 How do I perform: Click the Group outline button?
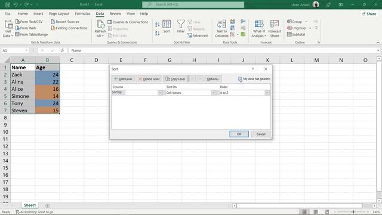(x=294, y=21)
